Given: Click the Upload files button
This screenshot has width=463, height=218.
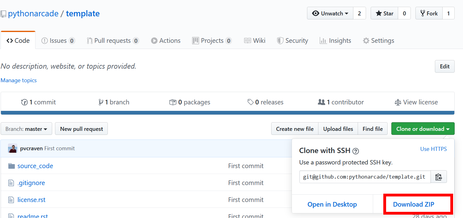Looking at the screenshot, I should click(338, 129).
